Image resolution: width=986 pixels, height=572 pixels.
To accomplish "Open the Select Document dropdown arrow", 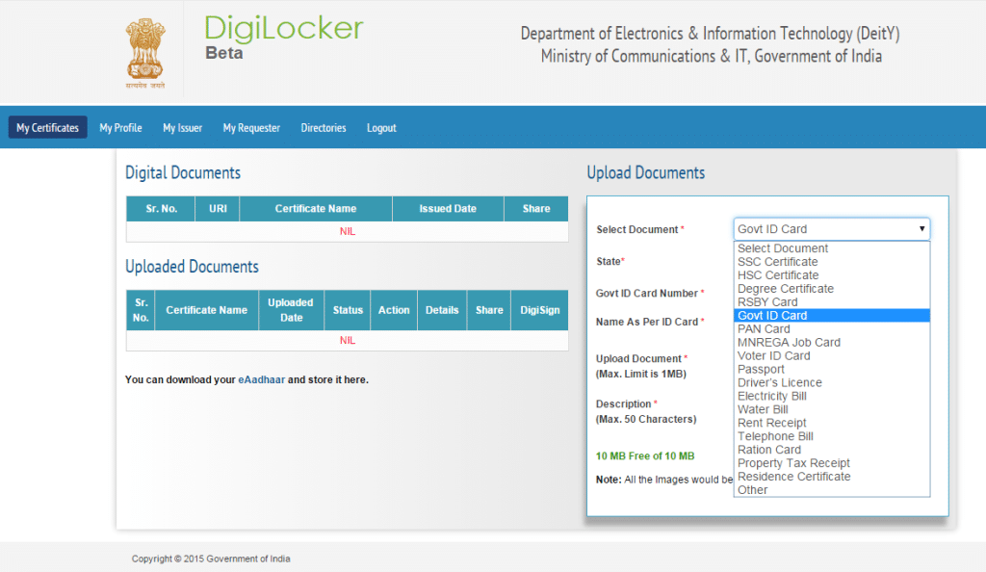I will click(921, 229).
